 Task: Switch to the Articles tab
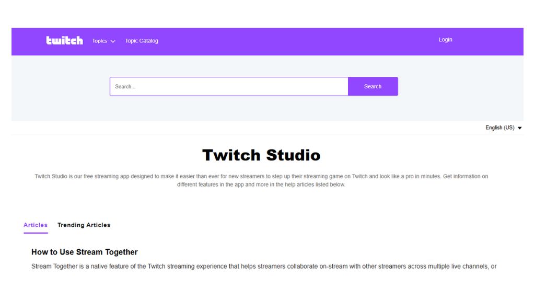36,225
